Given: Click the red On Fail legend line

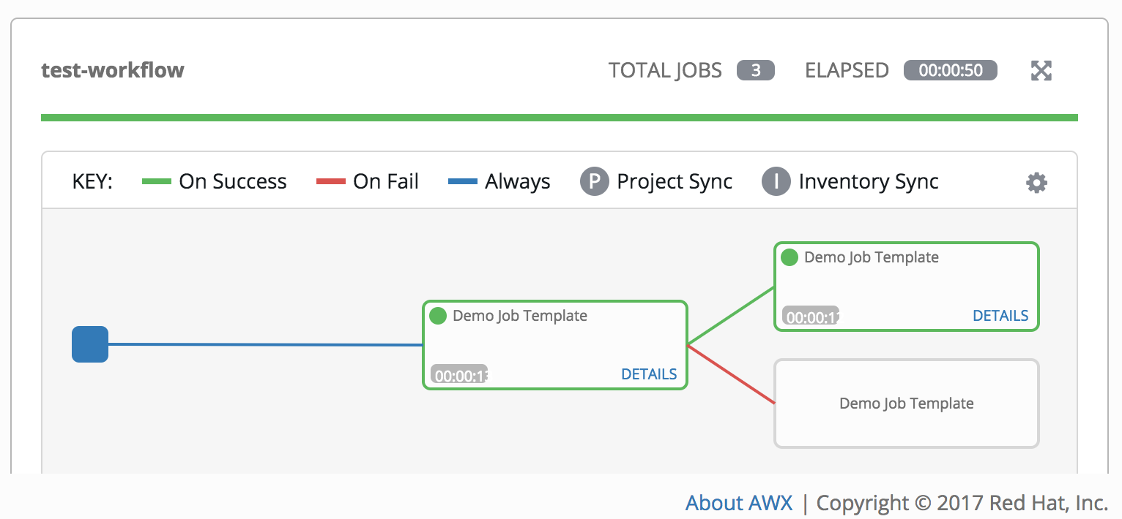Looking at the screenshot, I should [331, 181].
